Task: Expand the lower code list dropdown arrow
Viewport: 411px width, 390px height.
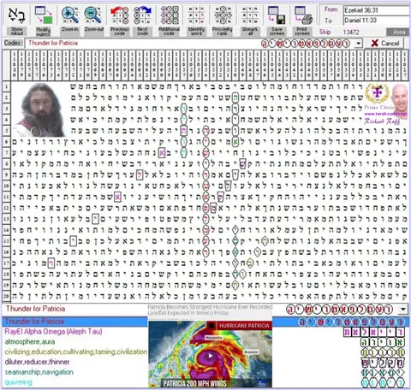Action: [x=403, y=309]
